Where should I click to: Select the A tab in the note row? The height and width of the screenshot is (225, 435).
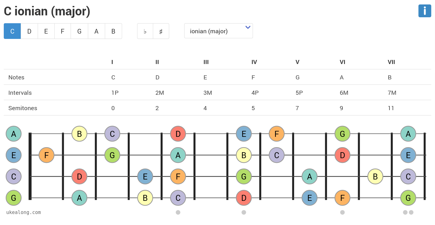pyautogui.click(x=96, y=31)
